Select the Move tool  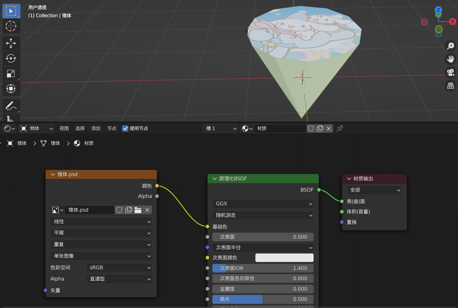11,44
